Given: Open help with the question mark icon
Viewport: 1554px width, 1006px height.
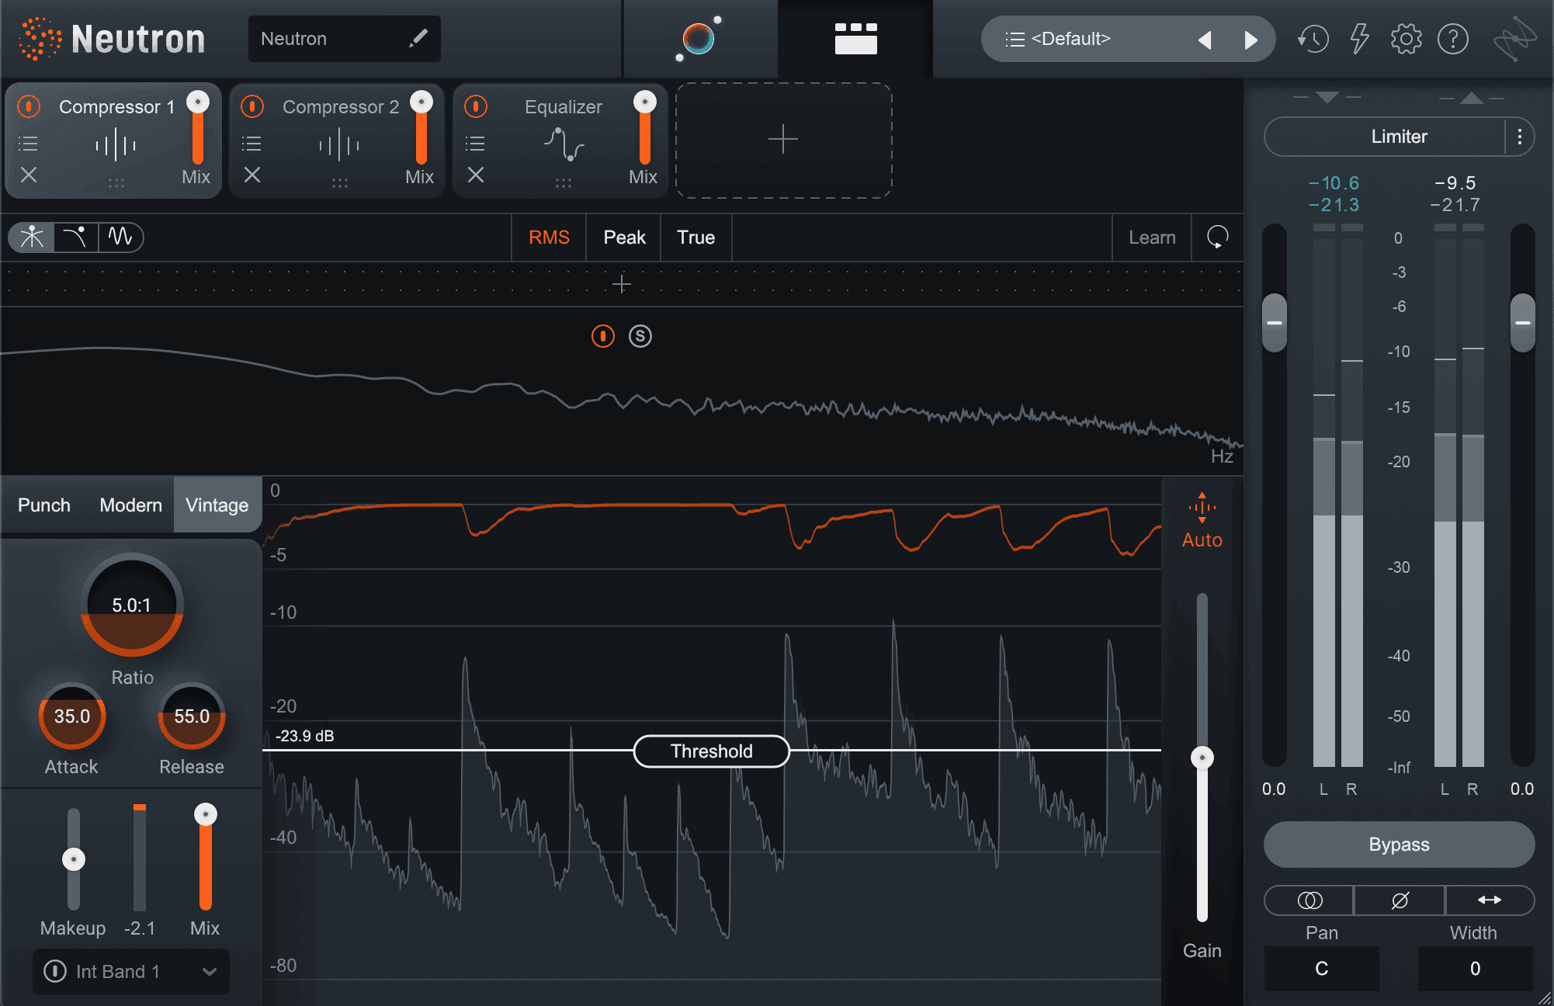Looking at the screenshot, I should pos(1452,39).
